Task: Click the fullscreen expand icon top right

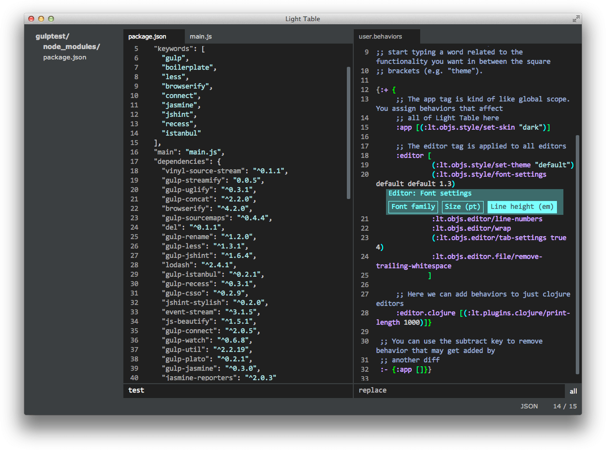Action: [x=575, y=18]
